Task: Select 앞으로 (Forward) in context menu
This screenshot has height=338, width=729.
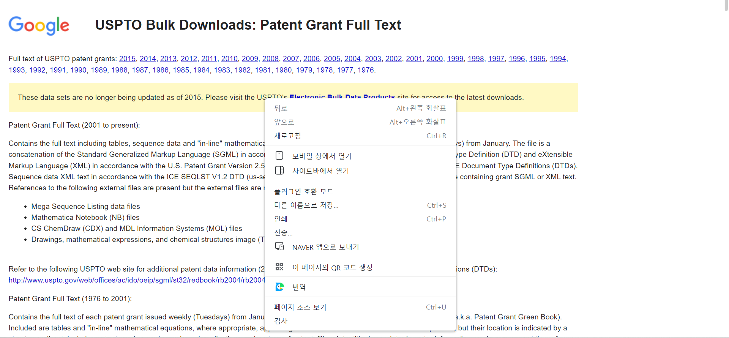Action: coord(360,122)
